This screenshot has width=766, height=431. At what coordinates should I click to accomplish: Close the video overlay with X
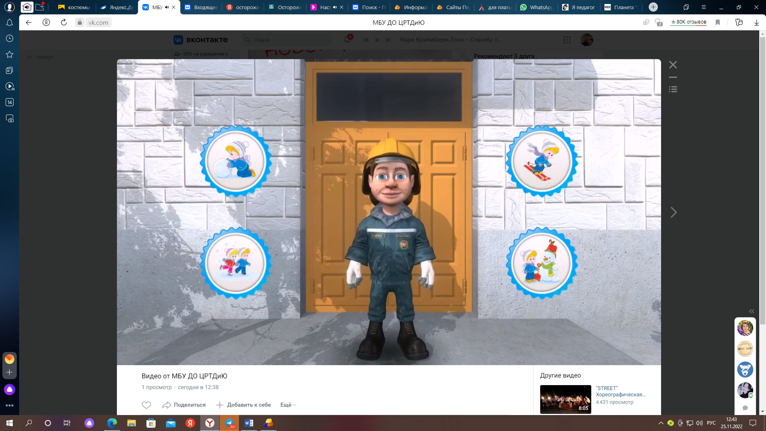pos(673,65)
